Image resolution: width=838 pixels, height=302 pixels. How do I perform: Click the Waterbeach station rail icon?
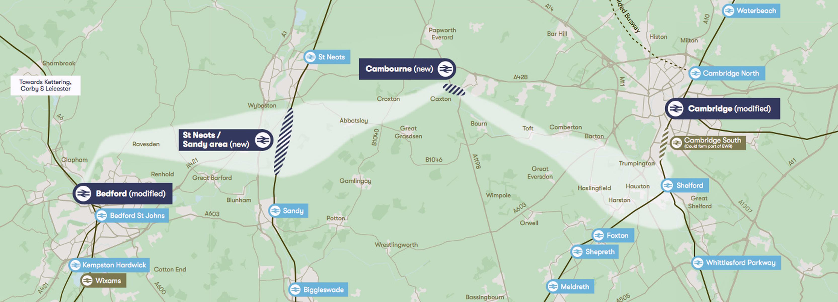point(729,11)
